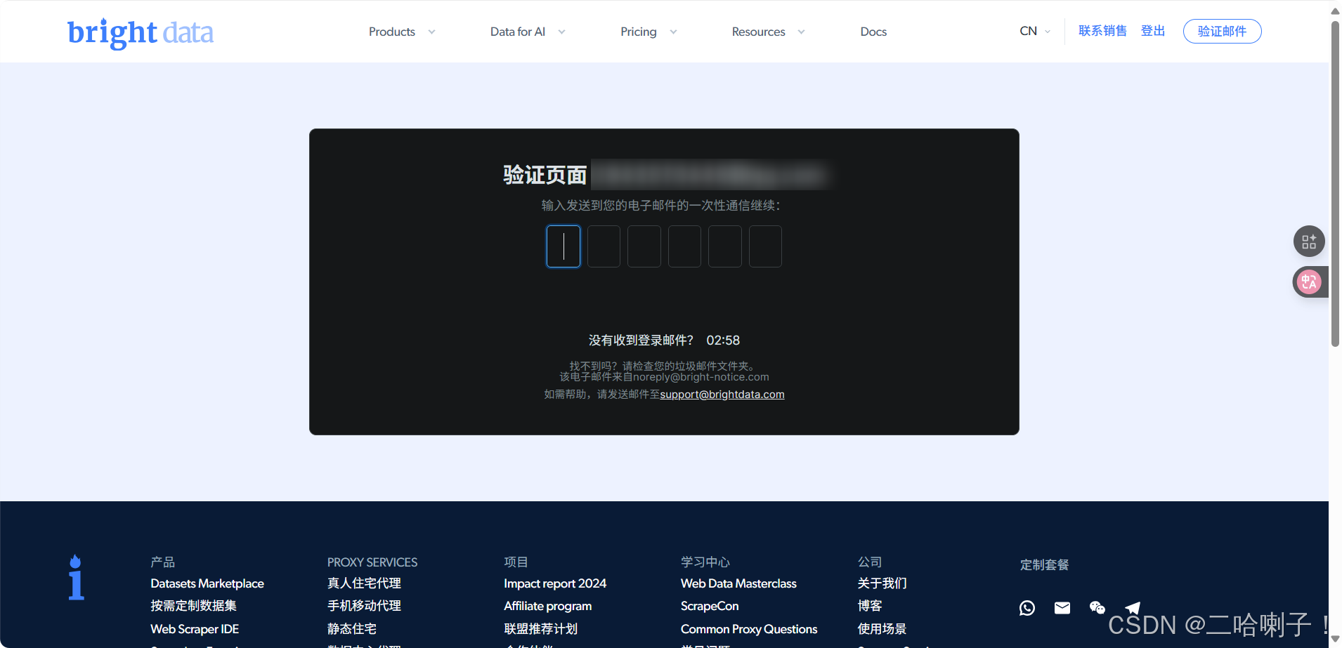Screen dimensions: 1342x648
Task: Open the Data for AI menu
Action: [518, 32]
